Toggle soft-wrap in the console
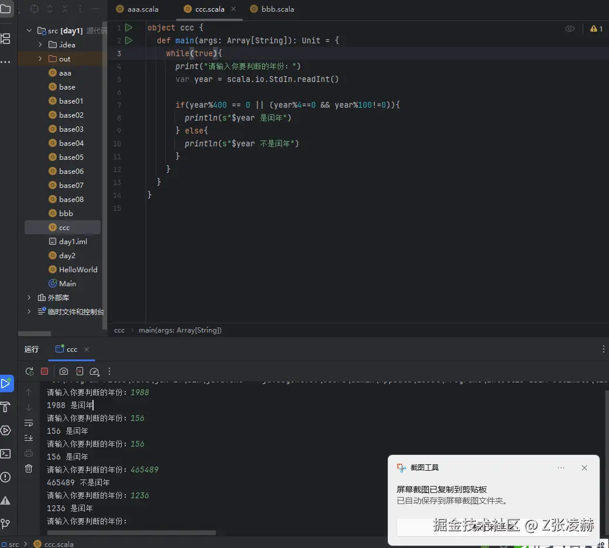Viewport: 609px width, 548px height. 29,423
